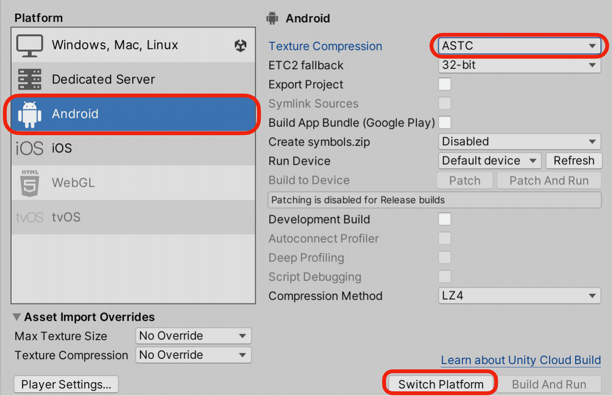Select the Dedicated Server rack icon
The height and width of the screenshot is (396, 612).
(x=30, y=79)
